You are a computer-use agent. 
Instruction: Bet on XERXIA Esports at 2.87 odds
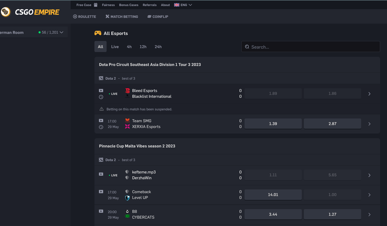332,124
